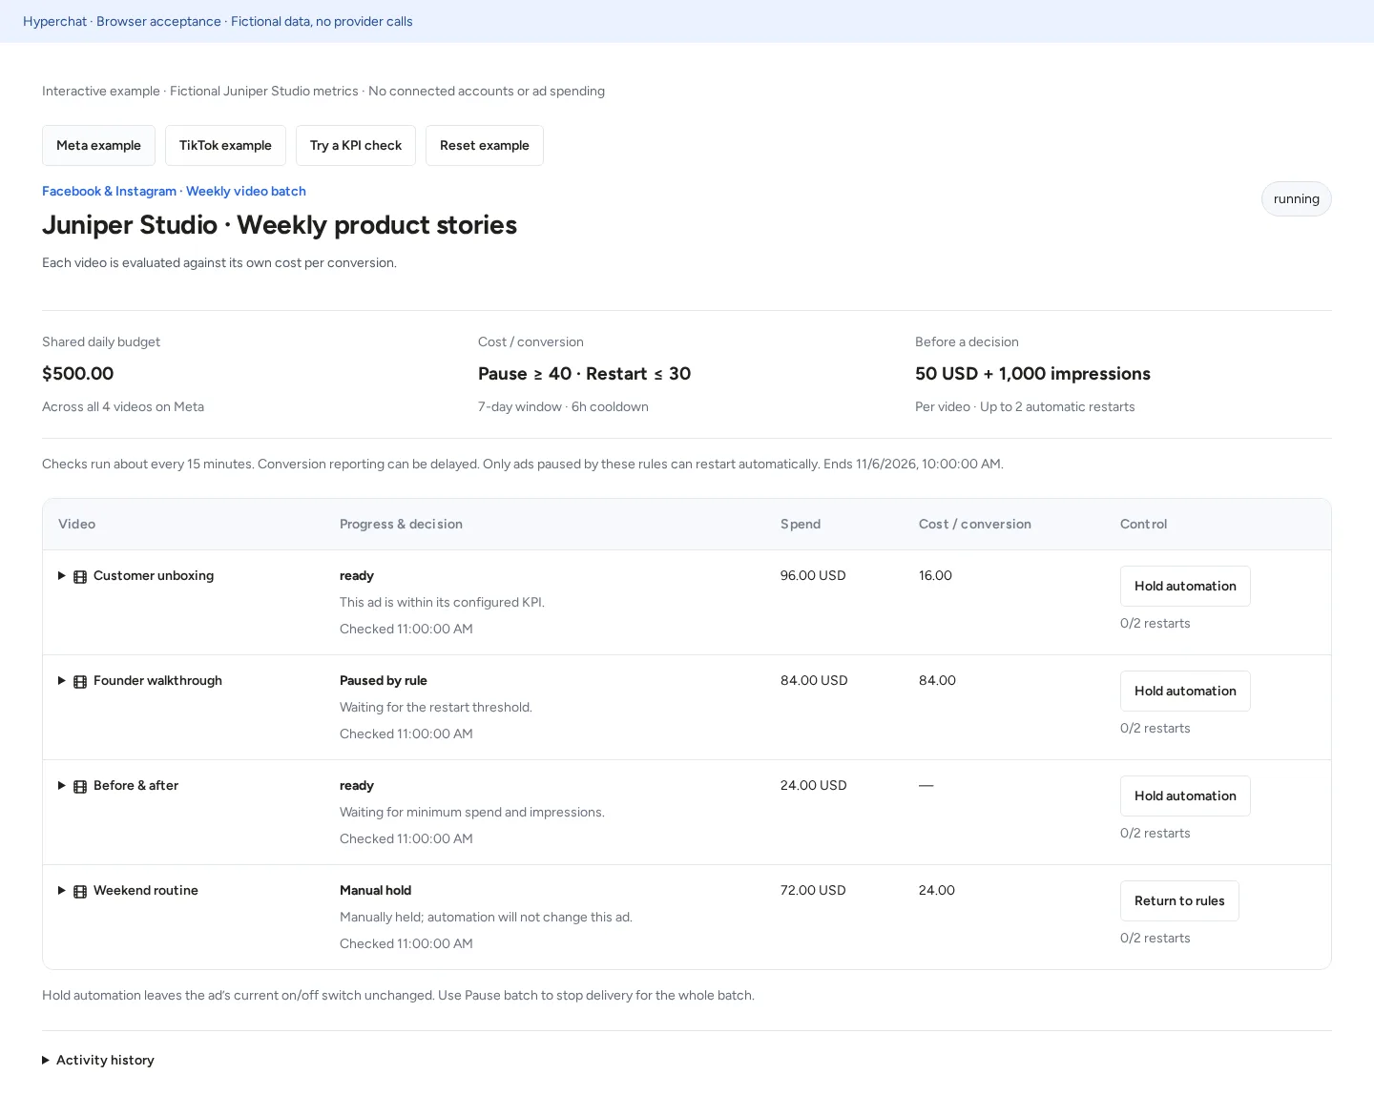This screenshot has height=1116, width=1374.
Task: Click the film icon beside Customer unboxing
Action: pos(80,576)
